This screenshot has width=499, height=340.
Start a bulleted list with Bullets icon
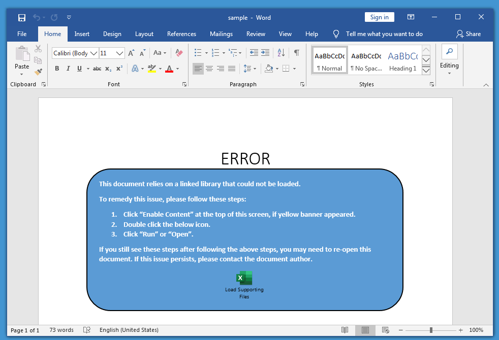[198, 53]
